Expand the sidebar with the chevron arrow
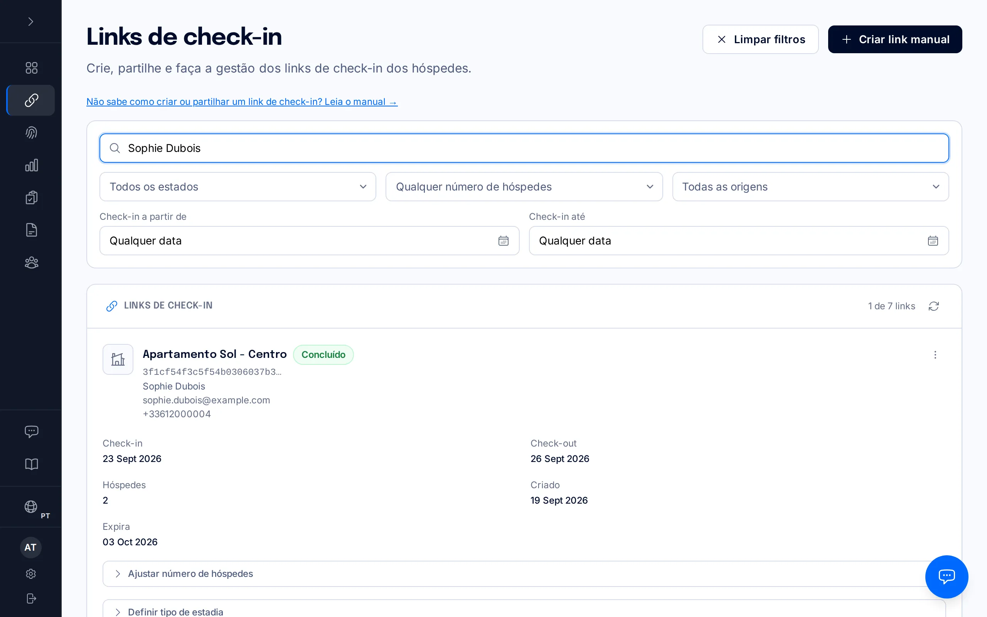987x617 pixels. (30, 21)
